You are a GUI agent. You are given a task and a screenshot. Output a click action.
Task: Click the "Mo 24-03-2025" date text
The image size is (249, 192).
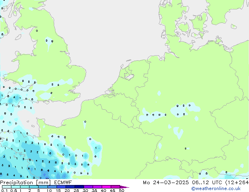tap(166, 183)
